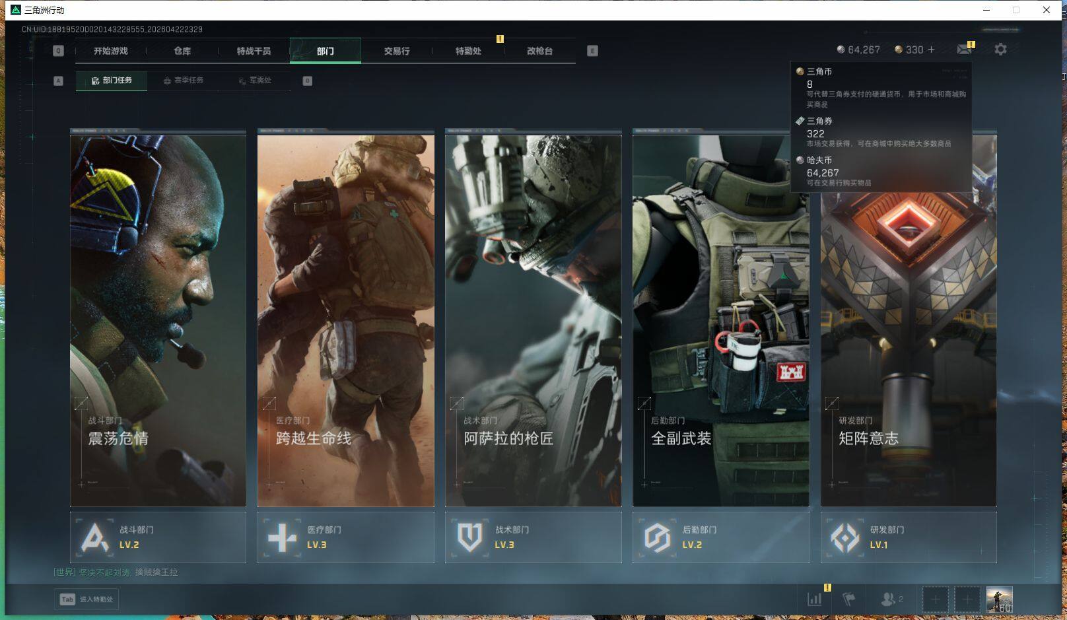Click the first empty teammate slot
Screen dimensions: 1067x620
click(935, 599)
